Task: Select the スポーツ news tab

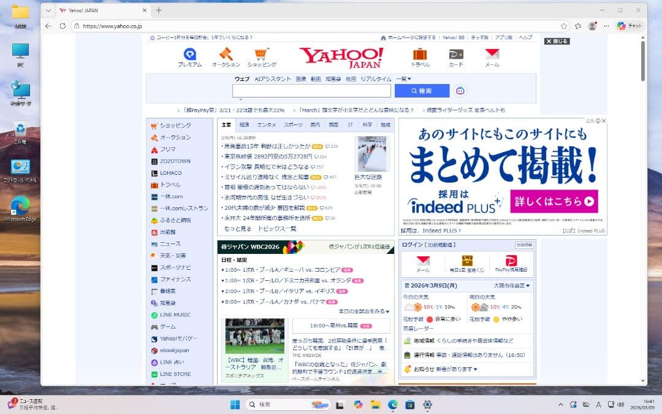Action: pos(292,125)
